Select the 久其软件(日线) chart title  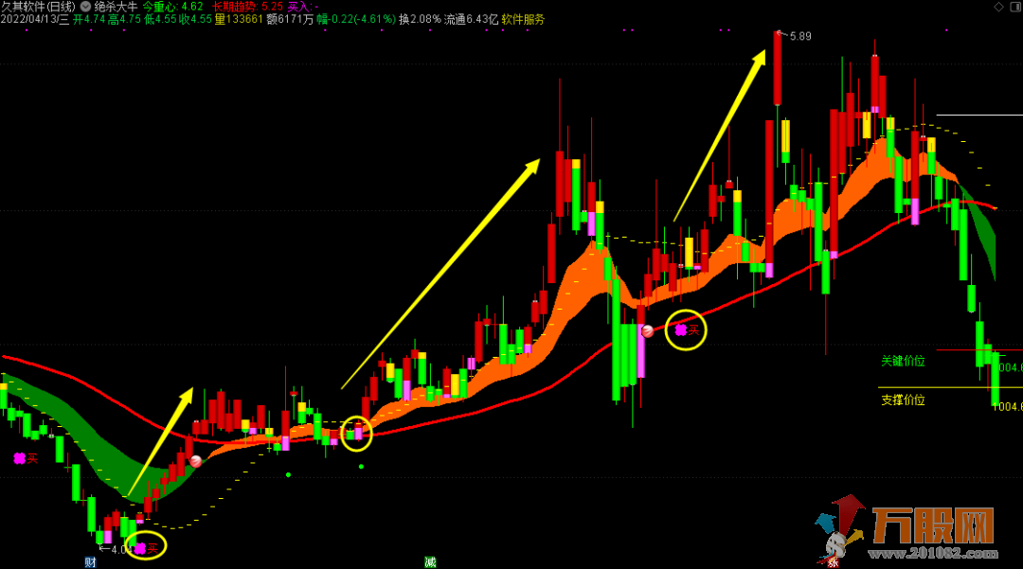coord(38,6)
